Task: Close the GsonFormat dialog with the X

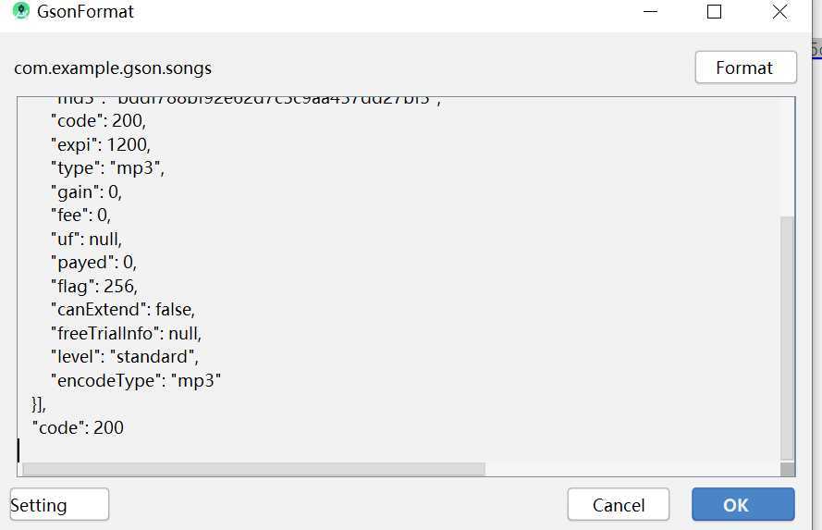Action: (x=779, y=11)
